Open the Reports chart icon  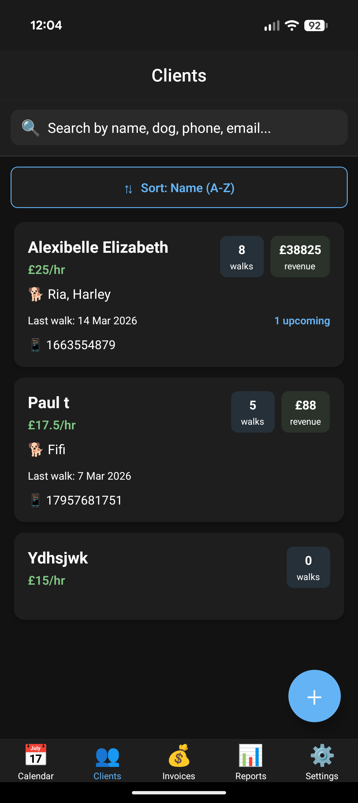251,756
